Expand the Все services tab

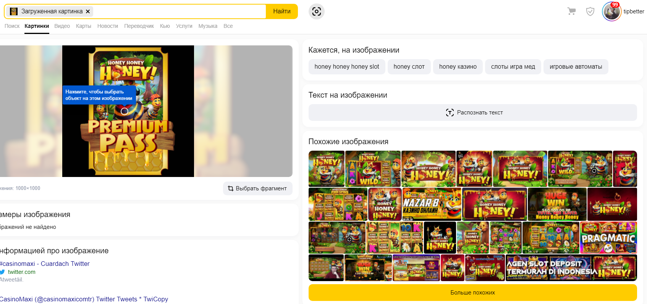click(x=228, y=26)
